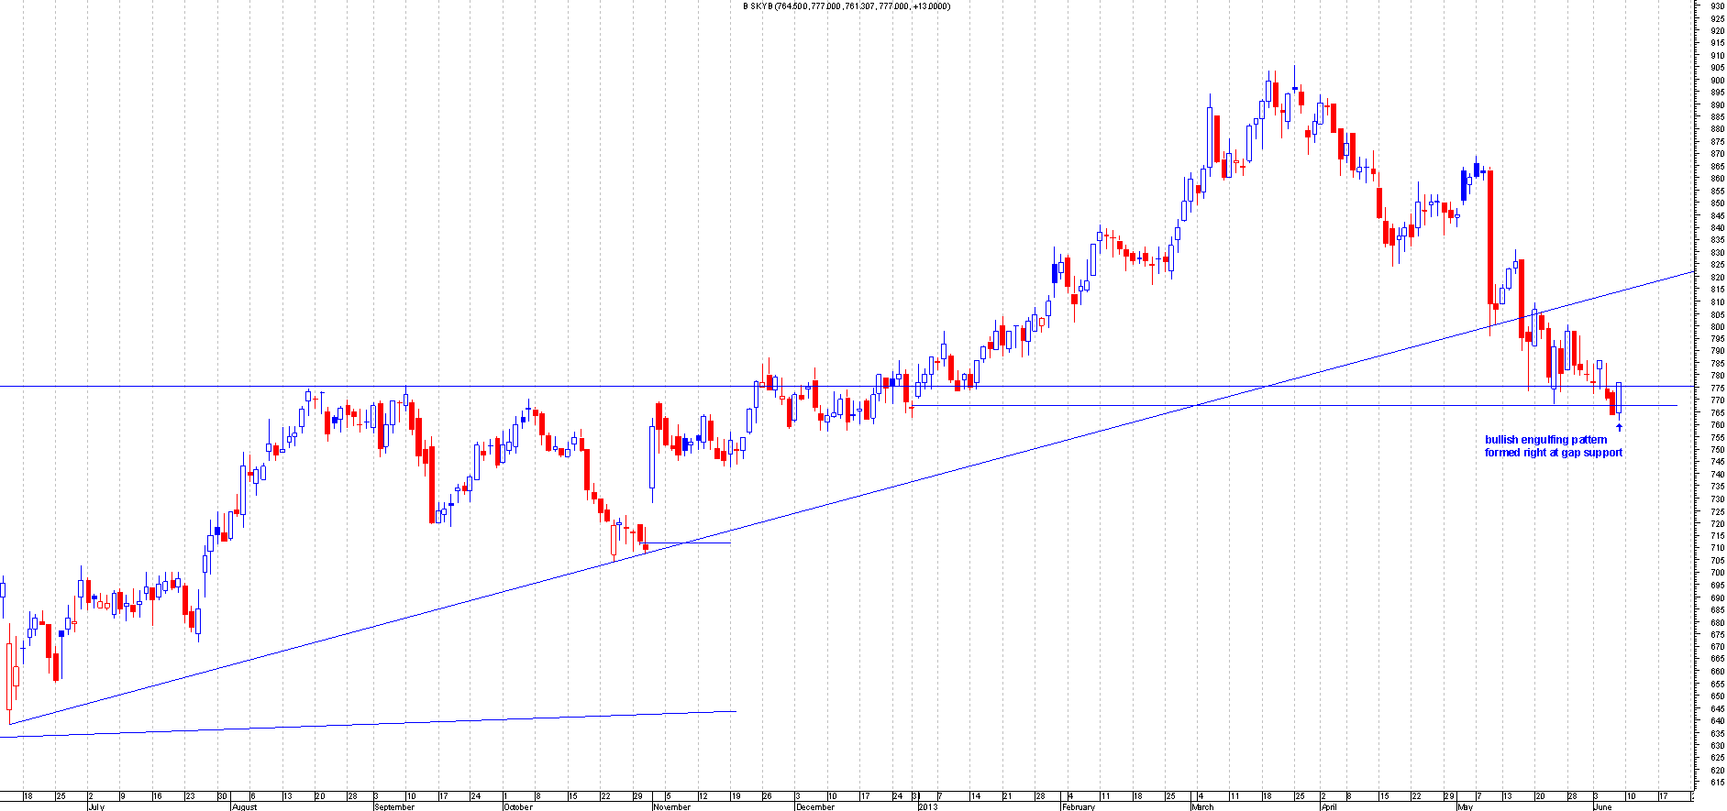Image resolution: width=1727 pixels, height=811 pixels.
Task: Select the bullish engulfing pattern annotation text
Action: pos(1553,446)
